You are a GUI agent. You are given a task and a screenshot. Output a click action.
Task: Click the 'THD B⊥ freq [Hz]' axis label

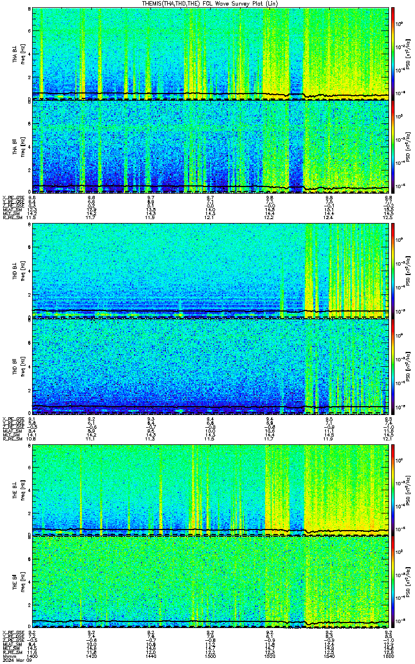click(18, 271)
